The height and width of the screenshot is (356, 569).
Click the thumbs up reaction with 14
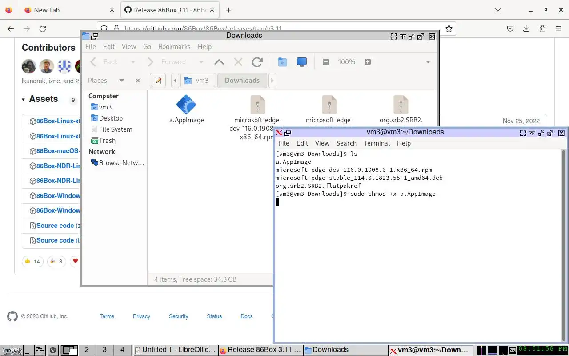click(x=32, y=261)
